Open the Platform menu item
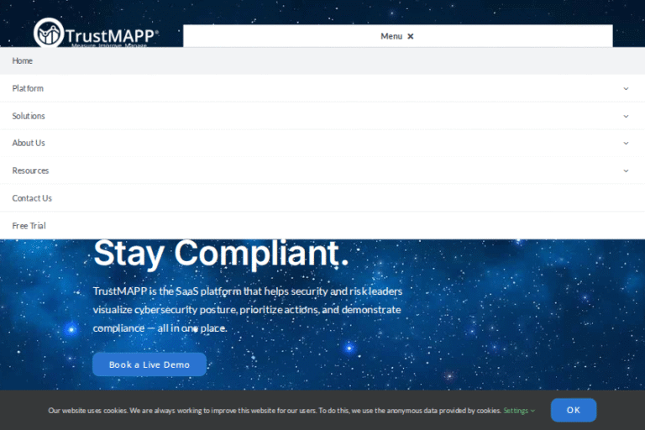Viewport: 645px width, 430px height. pos(28,88)
